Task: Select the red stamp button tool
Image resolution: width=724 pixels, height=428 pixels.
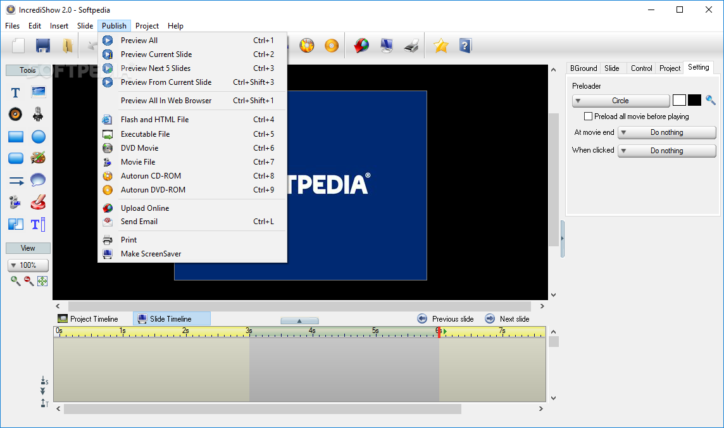Action: click(x=38, y=202)
